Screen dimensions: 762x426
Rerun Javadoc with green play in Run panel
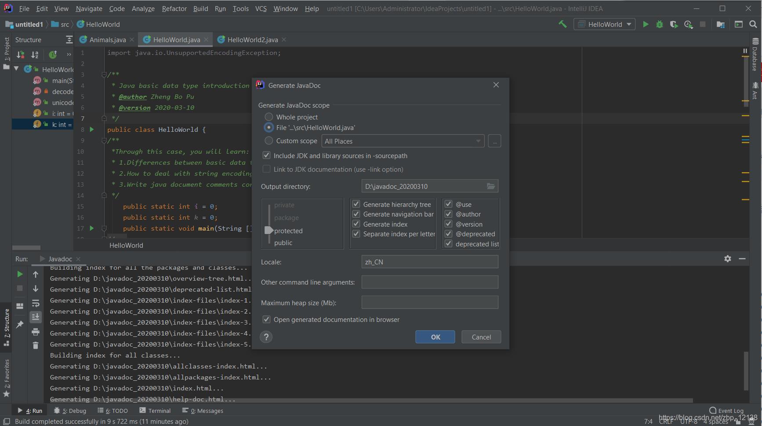[x=20, y=274]
